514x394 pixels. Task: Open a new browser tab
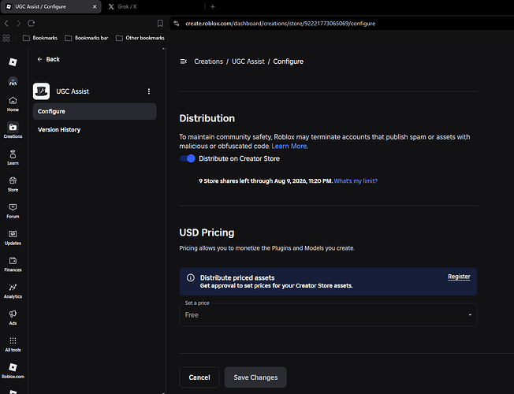(x=212, y=6)
